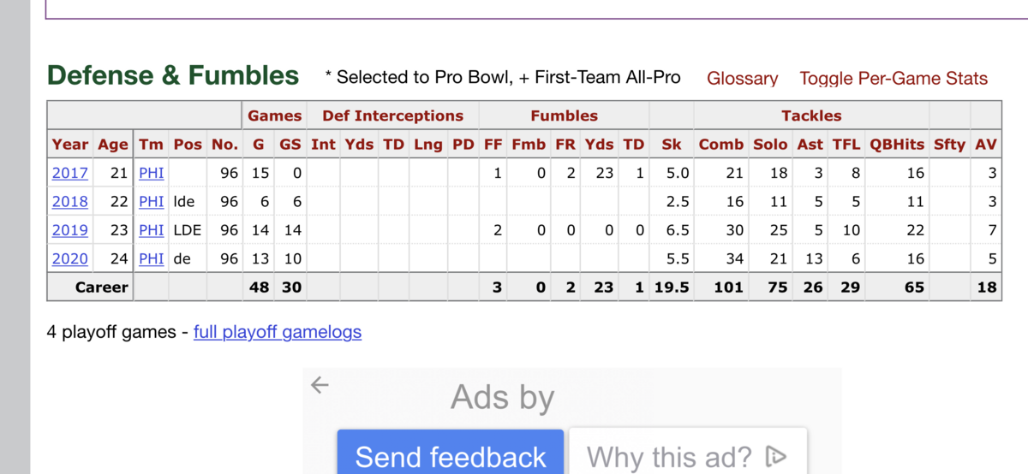The height and width of the screenshot is (474, 1028).
Task: Sort table by the Sk column header
Action: pyautogui.click(x=672, y=145)
